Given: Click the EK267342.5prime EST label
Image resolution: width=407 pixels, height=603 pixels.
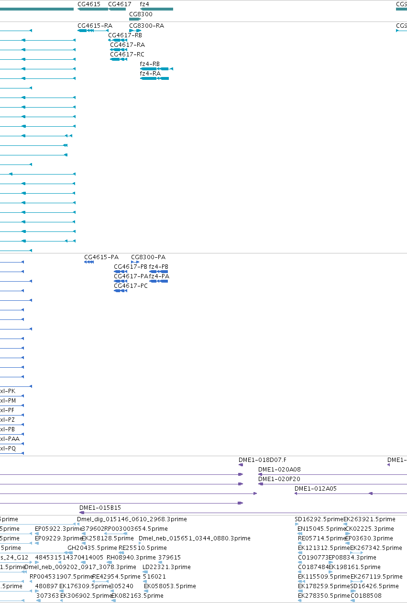Looking at the screenshot, I should click(376, 548).
